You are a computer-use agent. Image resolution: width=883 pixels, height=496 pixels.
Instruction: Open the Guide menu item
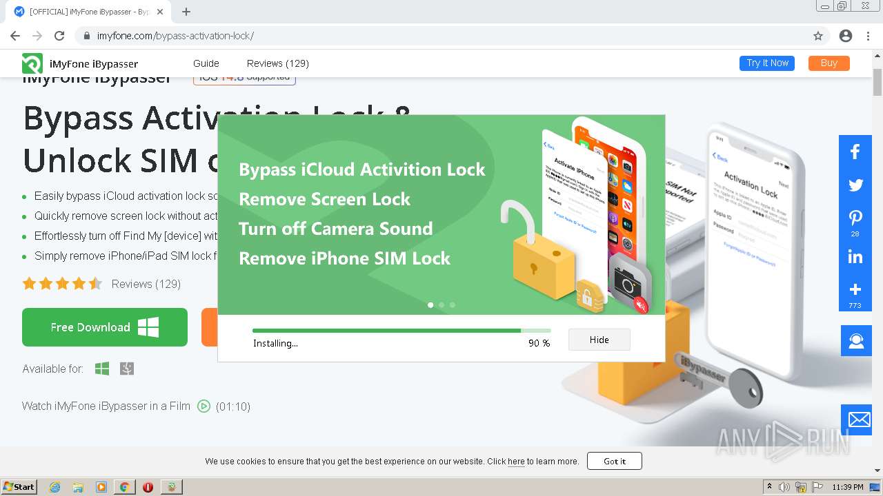(206, 63)
